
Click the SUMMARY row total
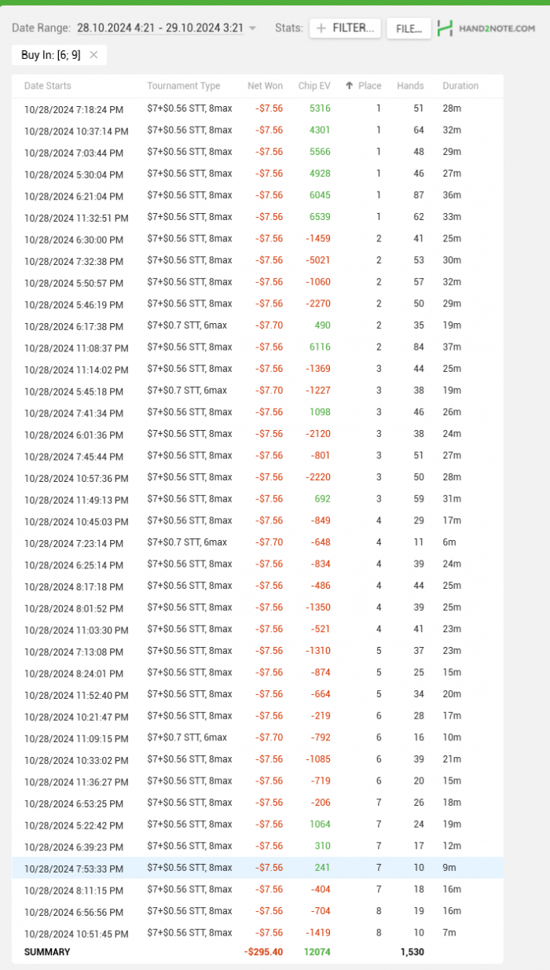pyautogui.click(x=47, y=952)
